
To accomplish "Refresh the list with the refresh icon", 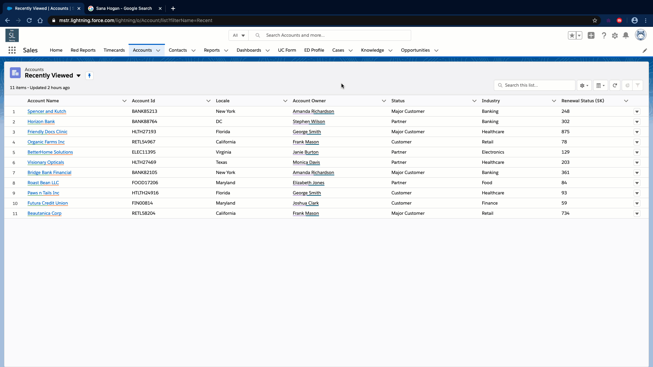I will click(x=615, y=85).
